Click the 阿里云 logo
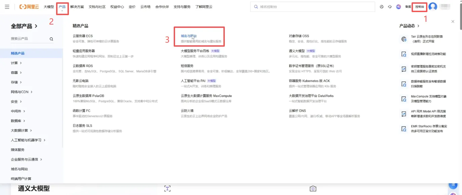The height and width of the screenshot is (195, 462). (29, 7)
